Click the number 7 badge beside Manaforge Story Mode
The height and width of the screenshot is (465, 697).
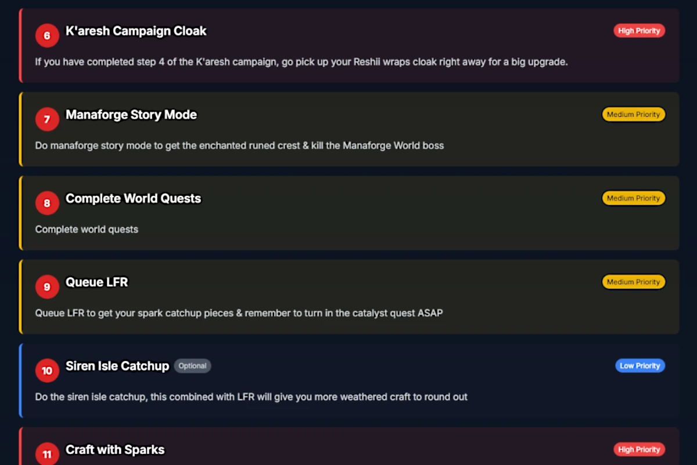[x=47, y=119]
